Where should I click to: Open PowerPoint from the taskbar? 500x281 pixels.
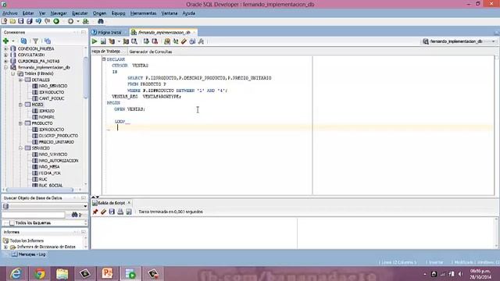pos(108,274)
